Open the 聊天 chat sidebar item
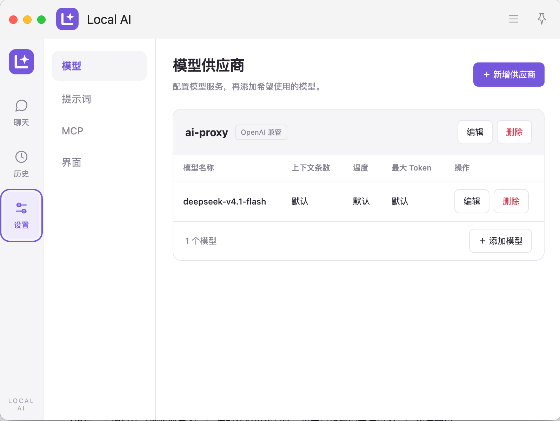This screenshot has width=560, height=421. point(21,113)
